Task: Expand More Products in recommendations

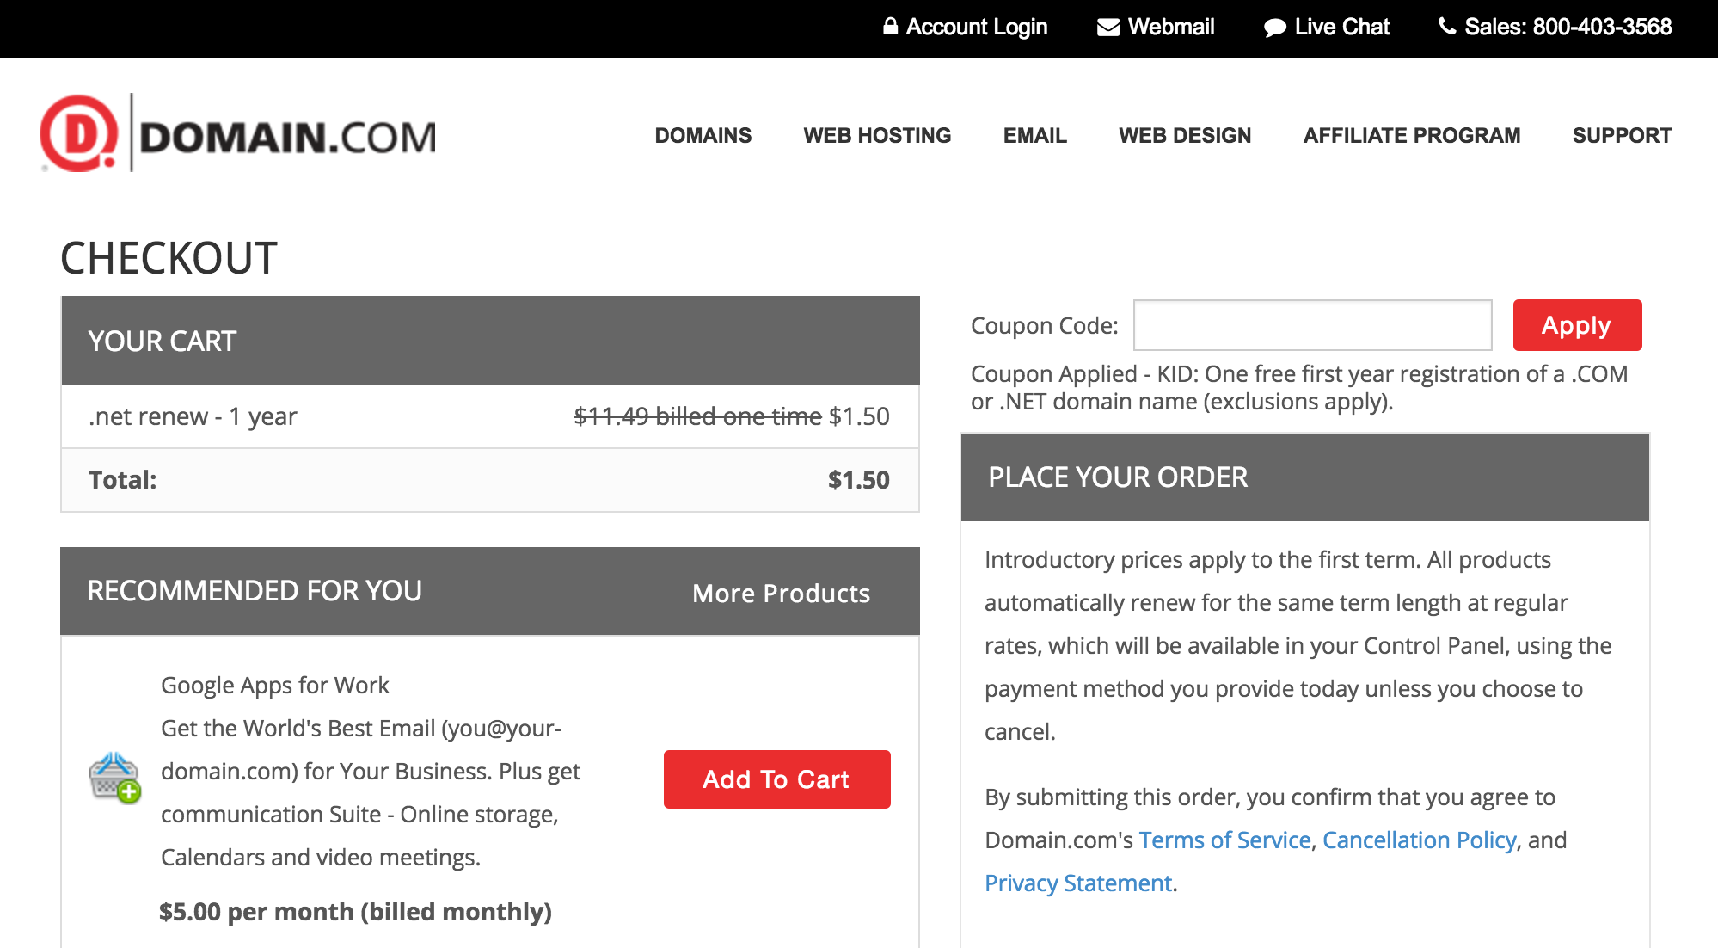Action: click(781, 593)
